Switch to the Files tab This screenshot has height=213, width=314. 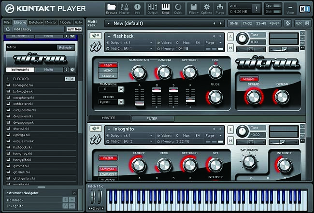click(8, 22)
